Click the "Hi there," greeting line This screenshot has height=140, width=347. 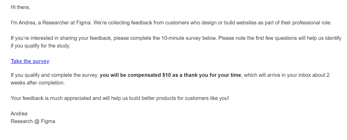[x=20, y=7]
